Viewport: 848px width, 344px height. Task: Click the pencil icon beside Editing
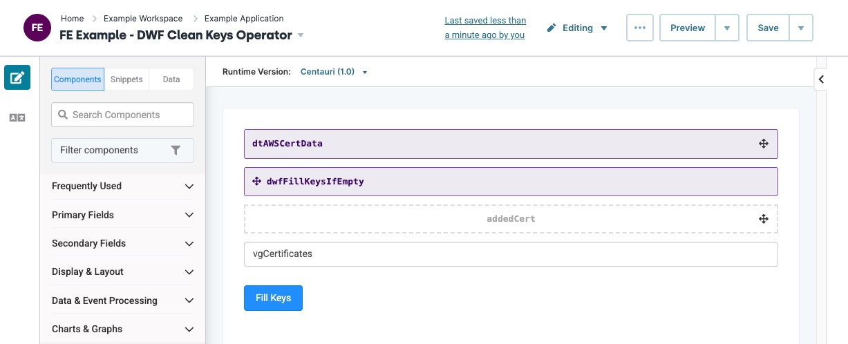click(x=552, y=28)
